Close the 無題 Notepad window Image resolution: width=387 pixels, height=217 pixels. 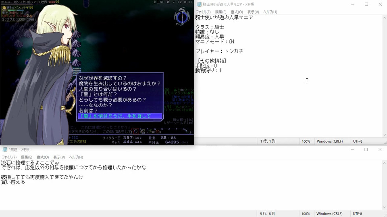tap(380, 149)
